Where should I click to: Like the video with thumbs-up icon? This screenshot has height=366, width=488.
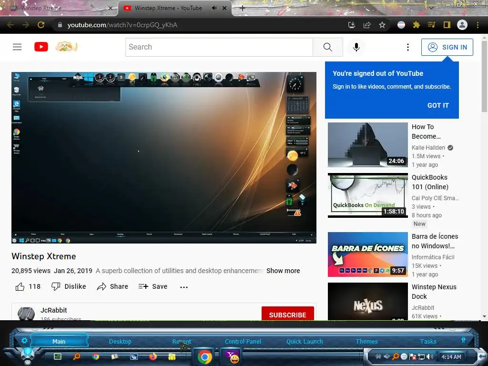pyautogui.click(x=20, y=286)
